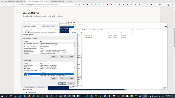
Task: Click Search Java input field
Action: (151, 30)
